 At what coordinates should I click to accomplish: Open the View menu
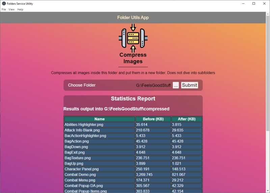tap(11, 9)
